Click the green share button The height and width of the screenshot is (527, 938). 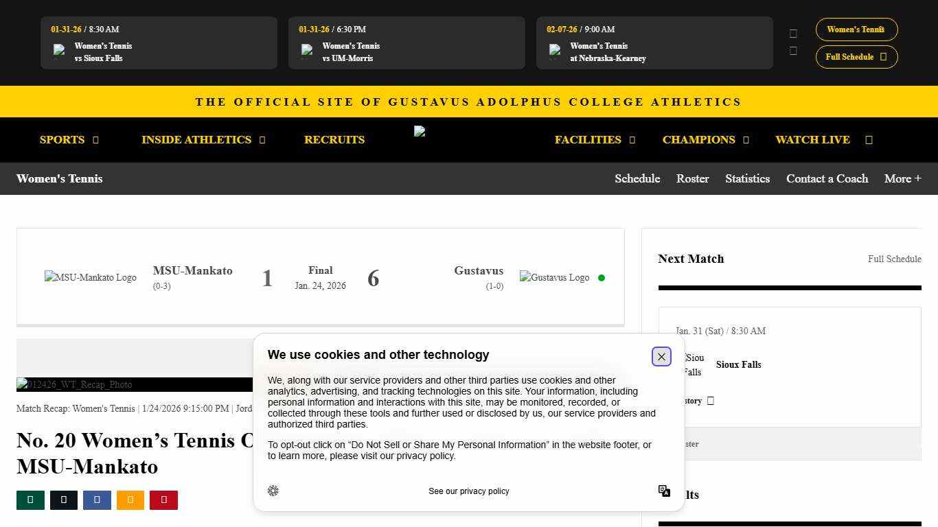[30, 500]
